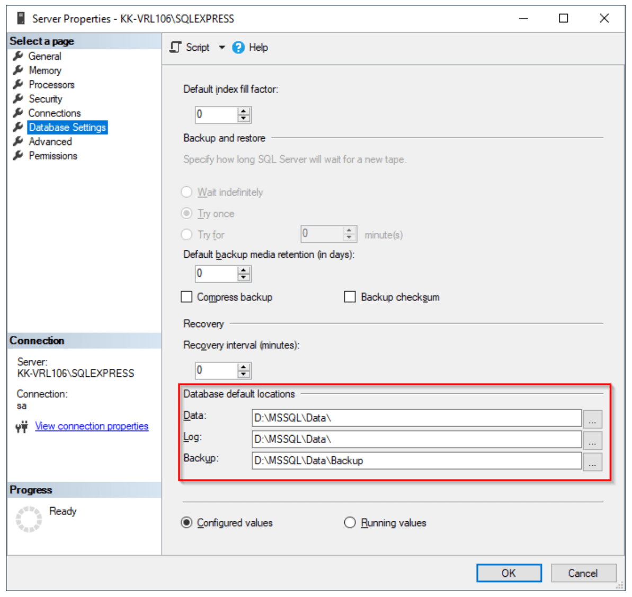This screenshot has height=597, width=632.
Task: Click the index fill factor input field
Action: pos(217,115)
